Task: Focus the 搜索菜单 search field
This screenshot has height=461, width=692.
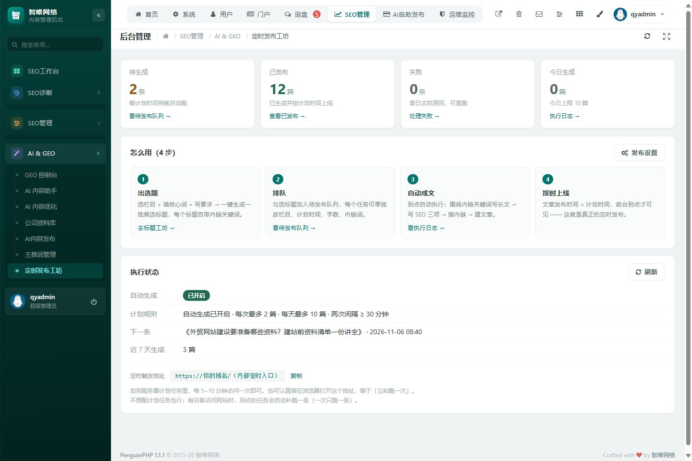Action: point(55,45)
